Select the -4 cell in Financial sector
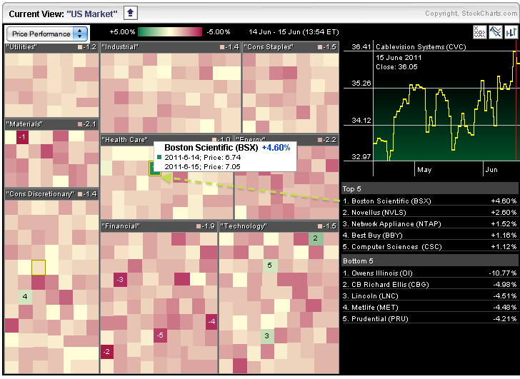 pos(211,321)
